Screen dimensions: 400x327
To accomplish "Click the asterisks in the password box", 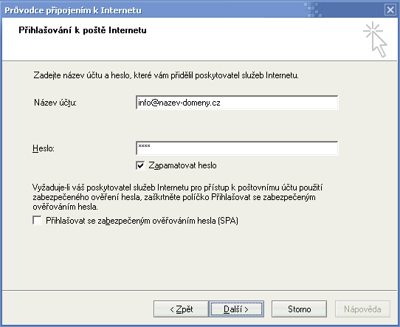I will point(144,146).
